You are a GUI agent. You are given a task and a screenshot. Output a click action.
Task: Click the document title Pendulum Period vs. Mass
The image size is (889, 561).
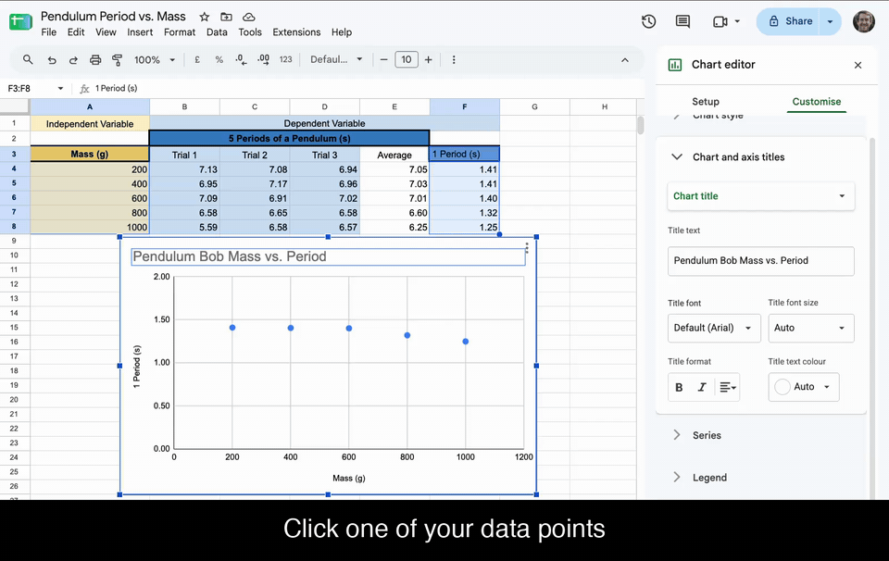[113, 17]
